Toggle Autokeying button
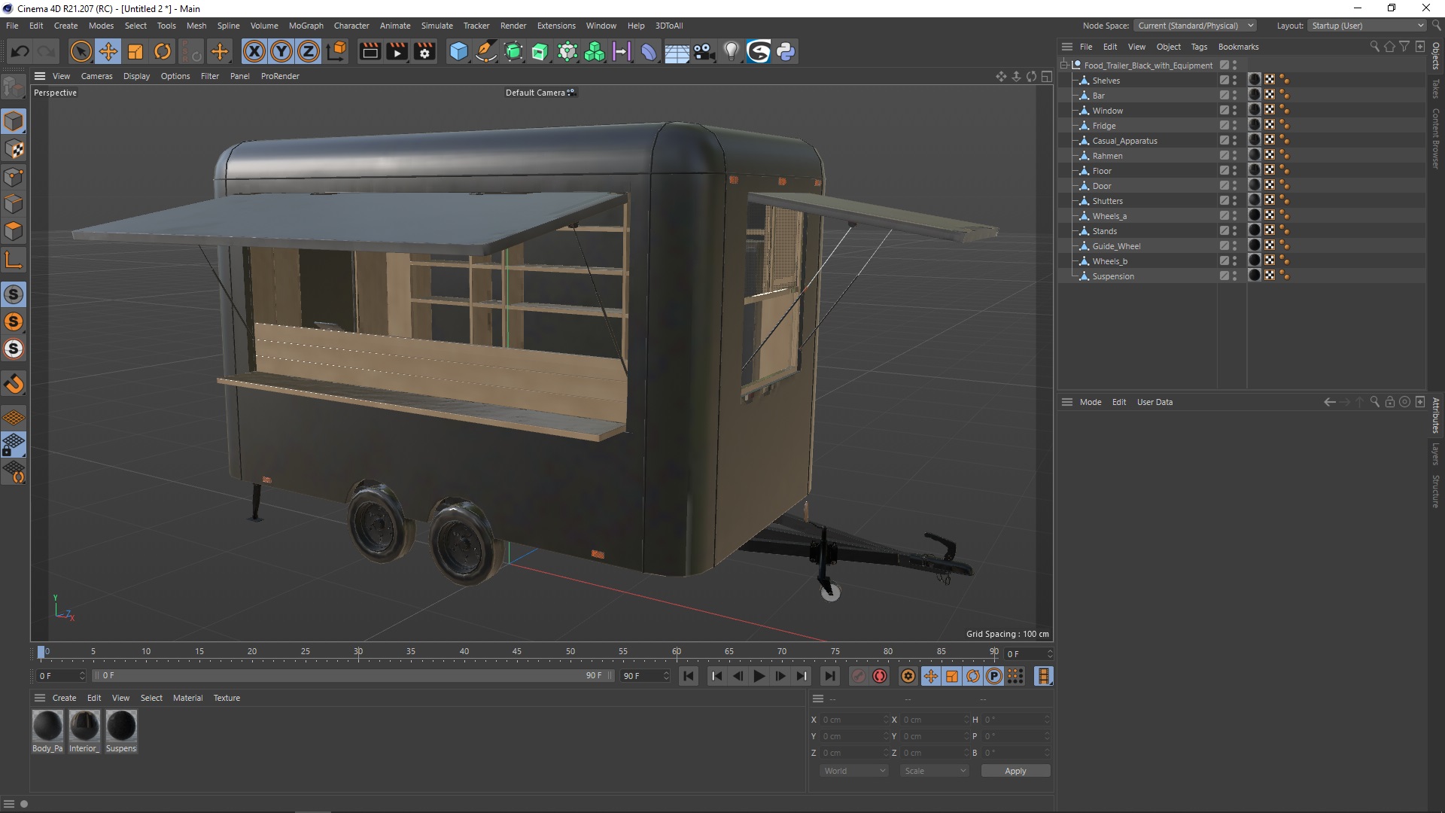Viewport: 1445px width, 813px height. 880,676
